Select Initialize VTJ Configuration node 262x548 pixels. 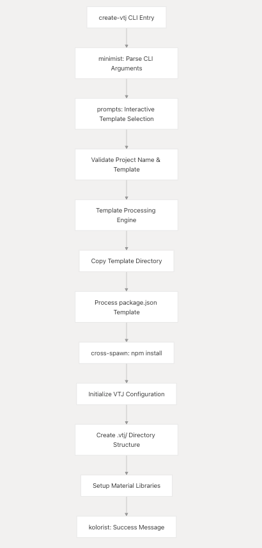click(127, 394)
